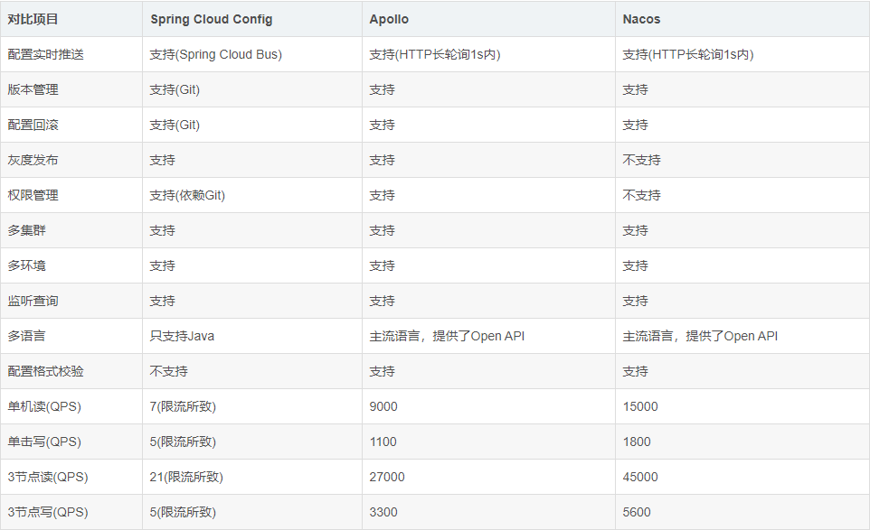
Task: Click Apollo's '主流语言，提供了Open API' cell
Action: point(447,336)
